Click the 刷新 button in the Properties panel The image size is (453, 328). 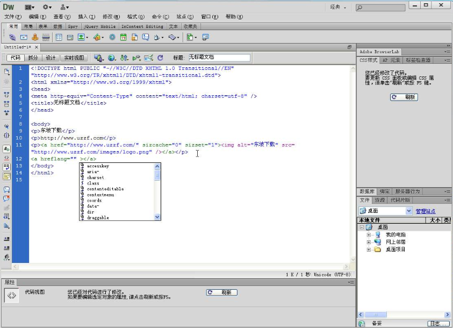pos(221,292)
